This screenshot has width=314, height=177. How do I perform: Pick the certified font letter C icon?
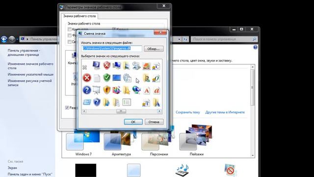pyautogui.click(x=156, y=66)
